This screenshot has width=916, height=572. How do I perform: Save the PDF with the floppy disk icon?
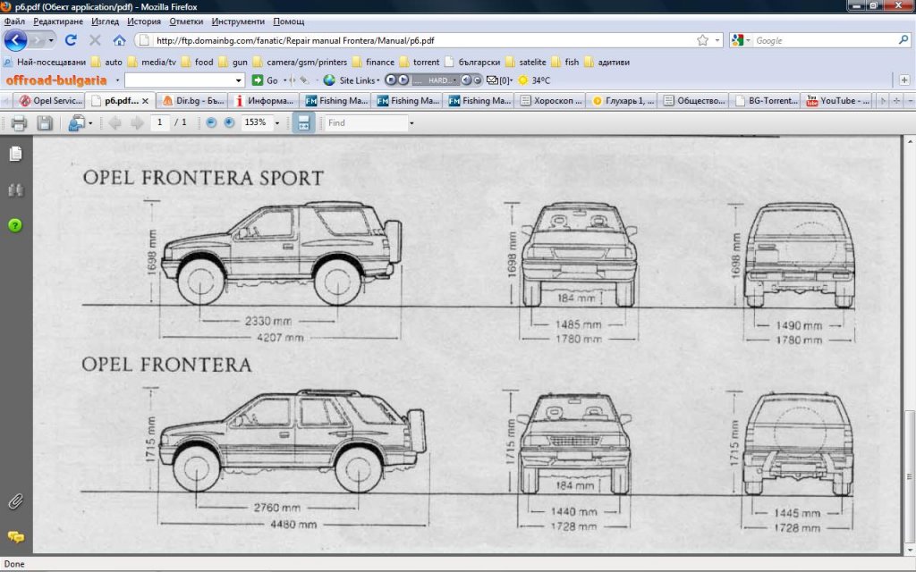click(x=44, y=122)
